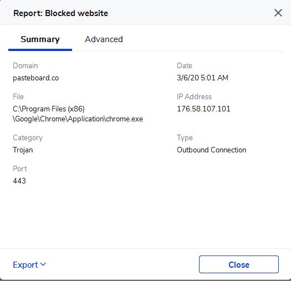The width and height of the screenshot is (291, 281).
Task: Dismiss the report with the X icon
Action: pos(278,13)
